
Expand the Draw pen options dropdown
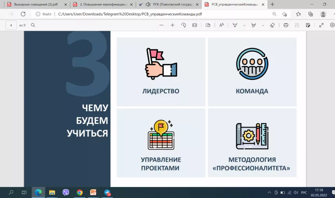click(244, 25)
